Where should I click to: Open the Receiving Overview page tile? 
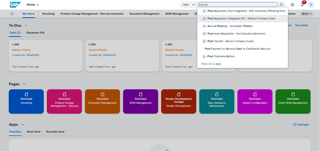pos(26,102)
